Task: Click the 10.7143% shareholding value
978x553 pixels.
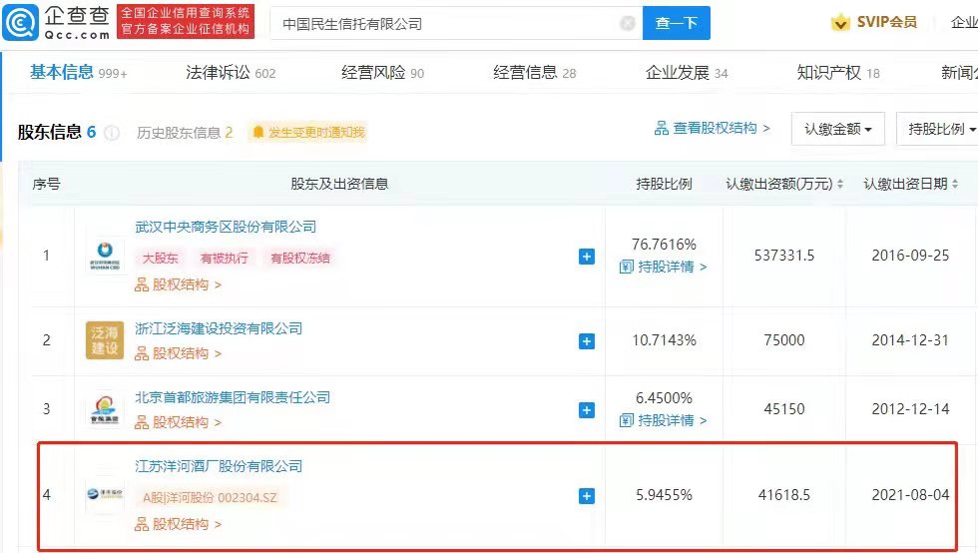Action: click(664, 340)
